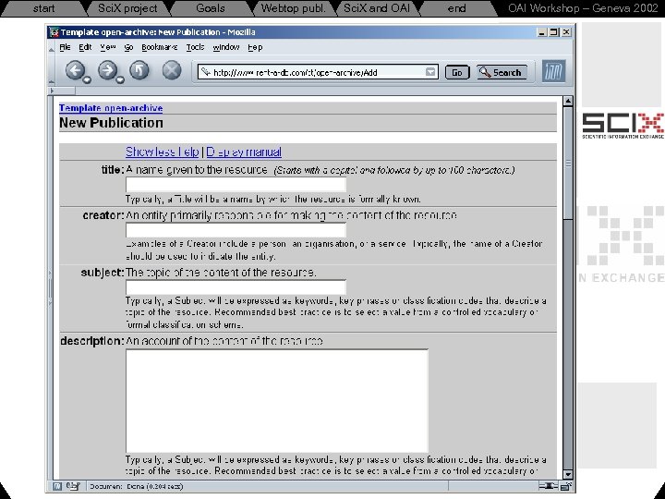The width and height of the screenshot is (665, 499).
Task: Click the title text input field
Action: click(236, 184)
